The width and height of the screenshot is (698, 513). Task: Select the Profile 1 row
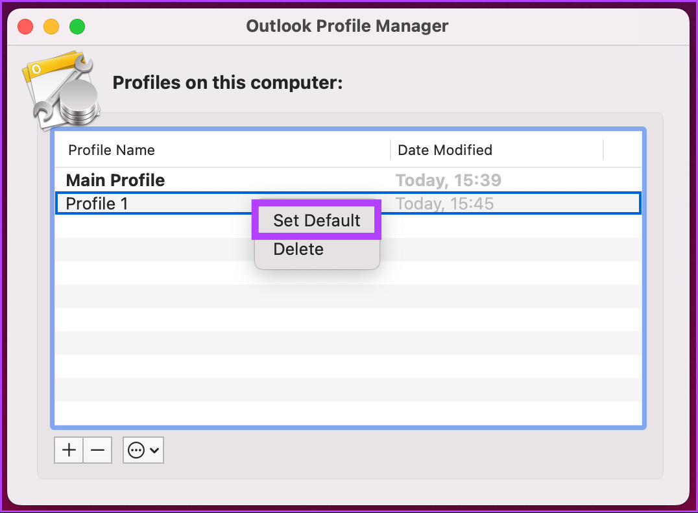point(130,203)
